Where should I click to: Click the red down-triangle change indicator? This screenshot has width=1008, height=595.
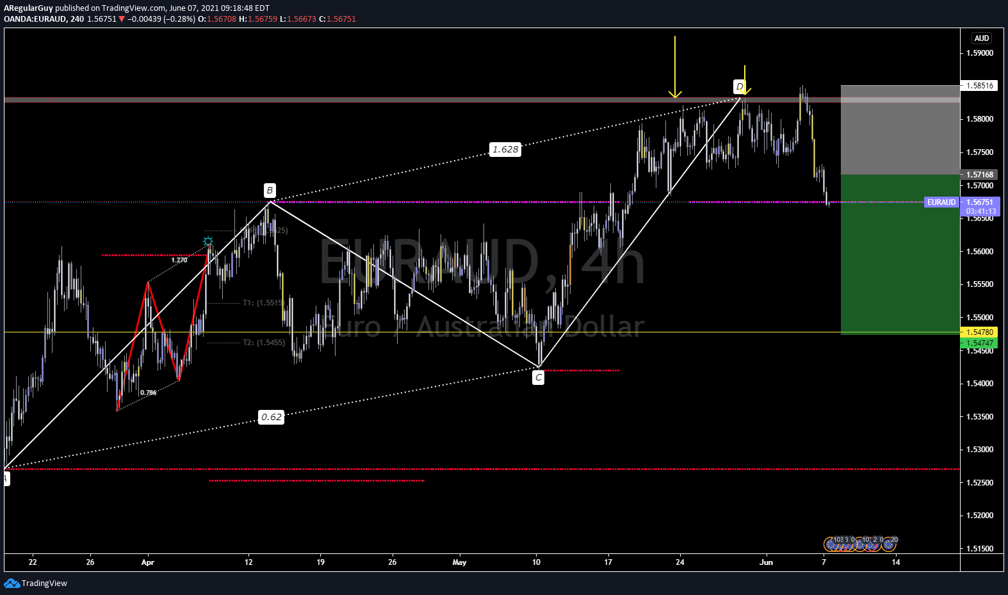(x=122, y=19)
